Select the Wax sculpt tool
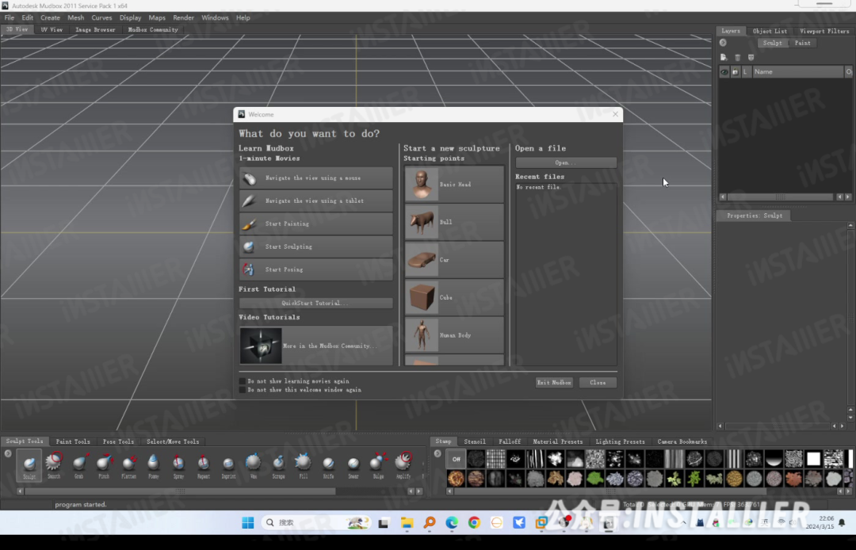856x550 pixels. point(254,465)
